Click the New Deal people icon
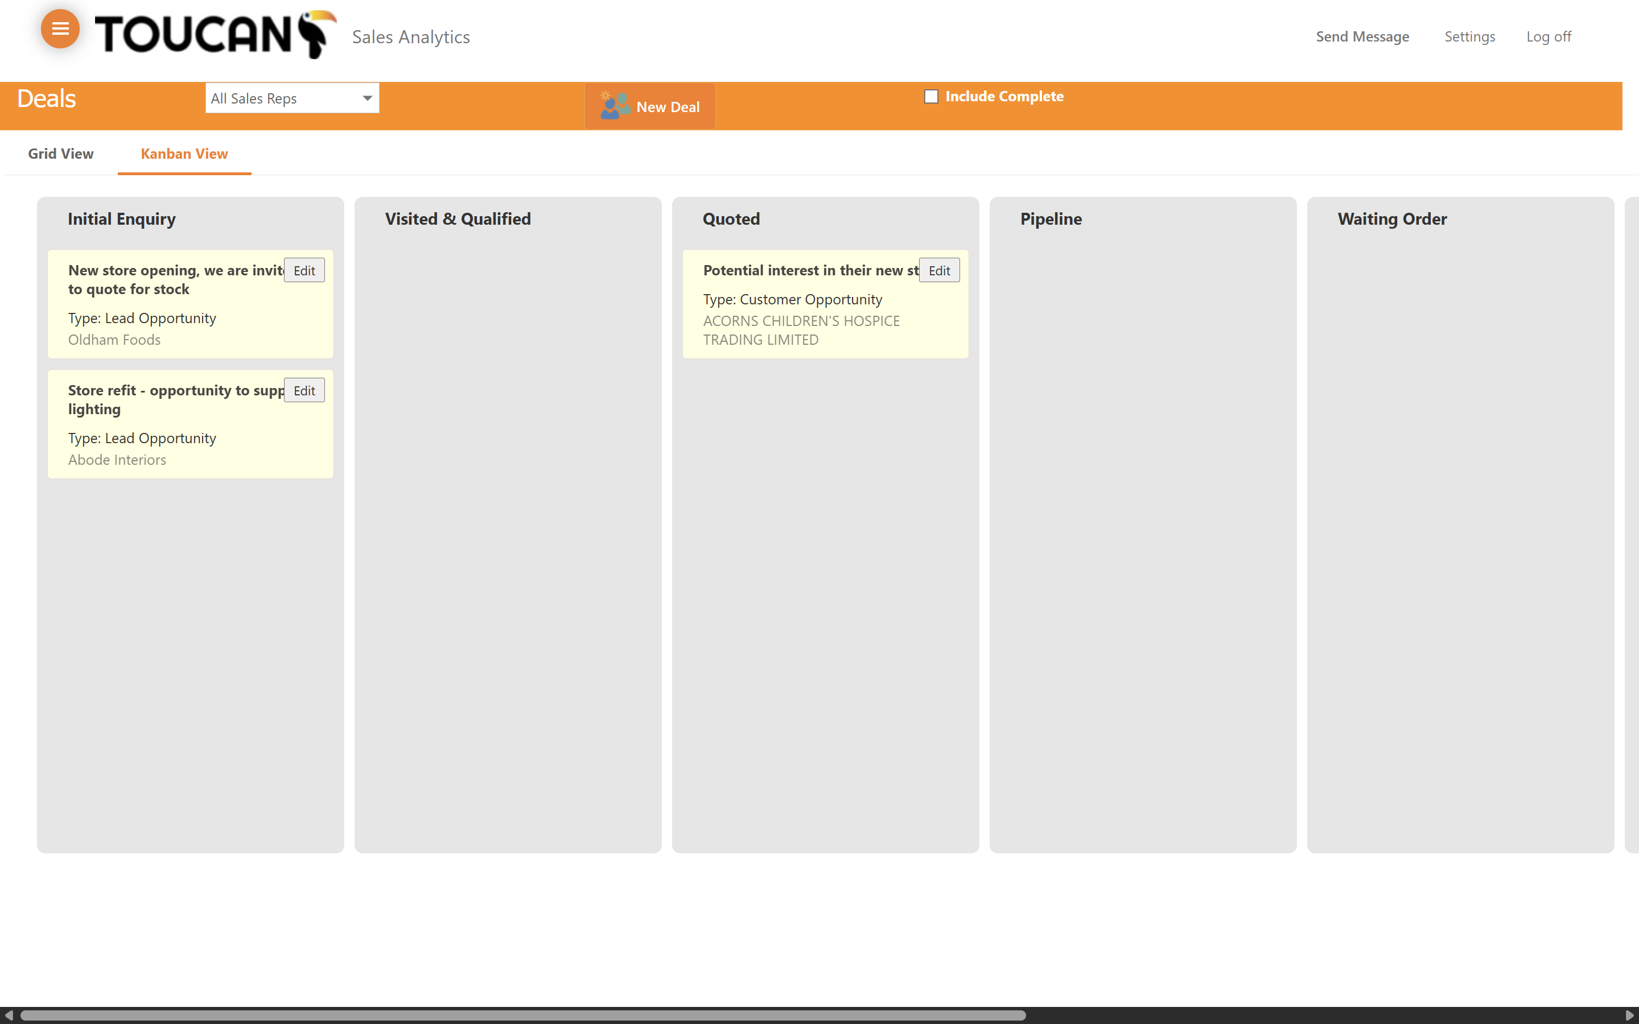 pyautogui.click(x=615, y=106)
